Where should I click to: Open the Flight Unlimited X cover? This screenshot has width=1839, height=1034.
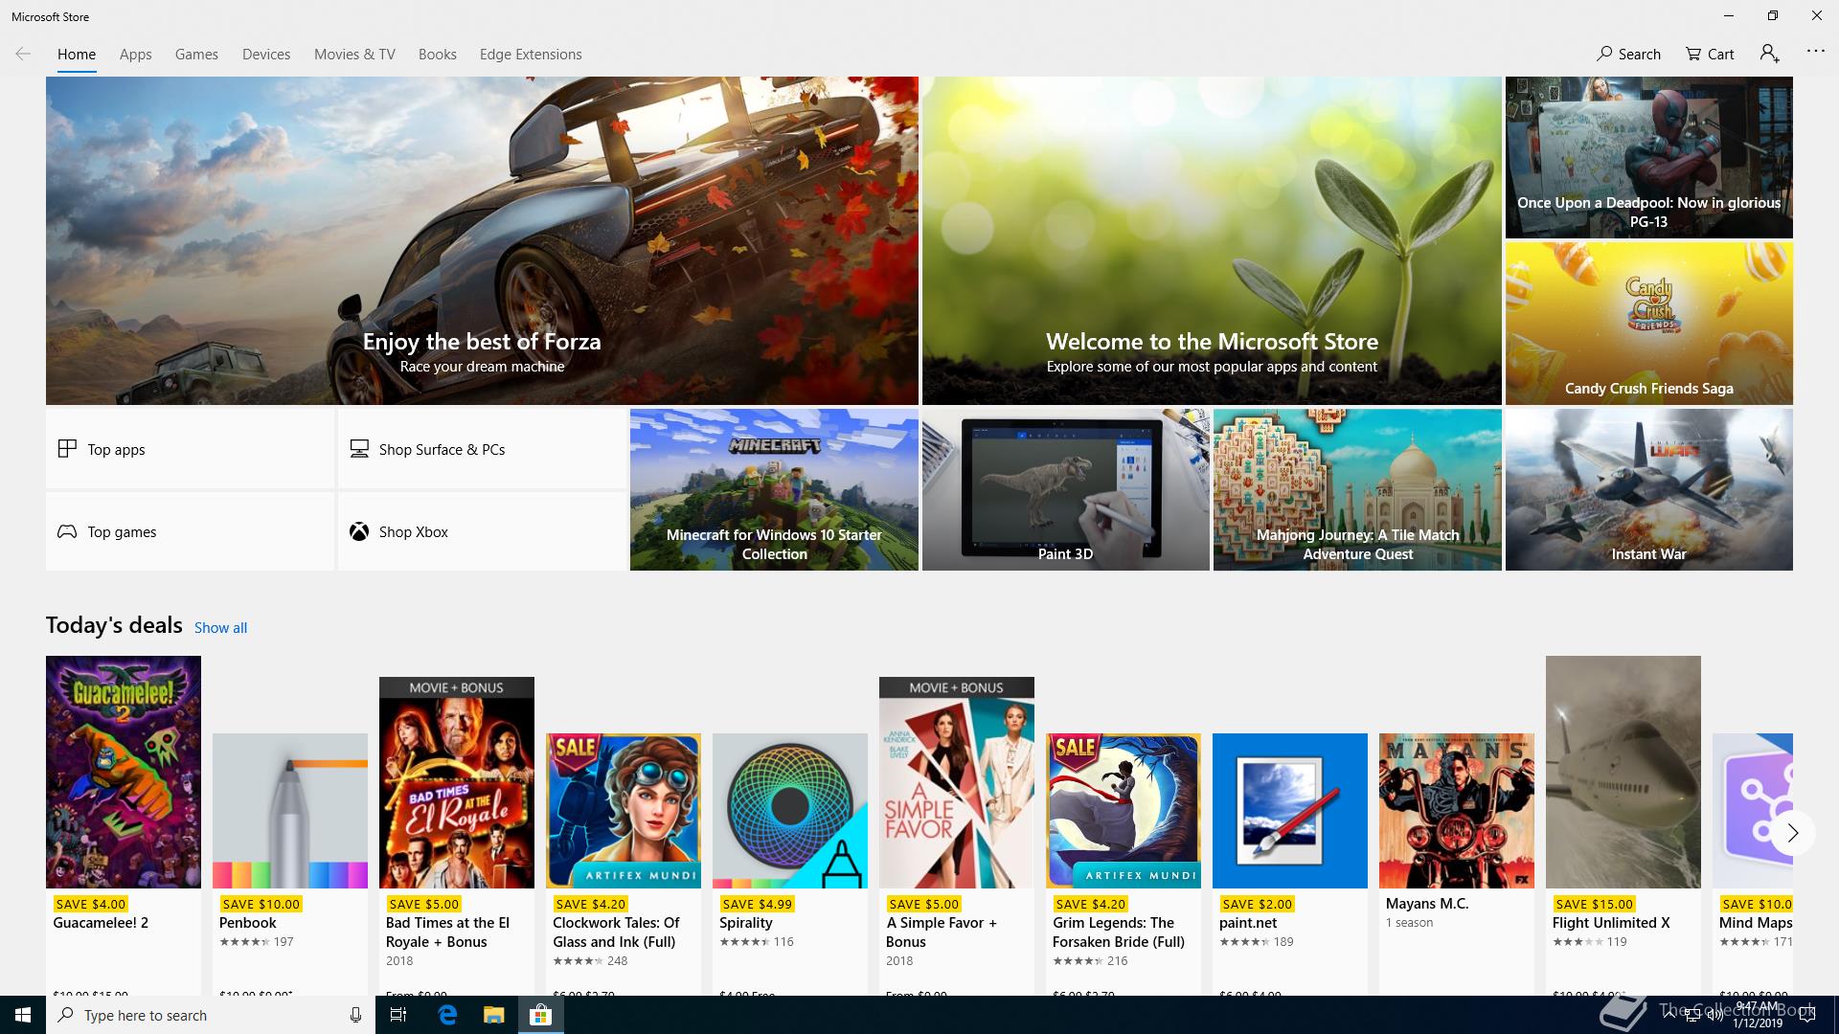pos(1623,772)
